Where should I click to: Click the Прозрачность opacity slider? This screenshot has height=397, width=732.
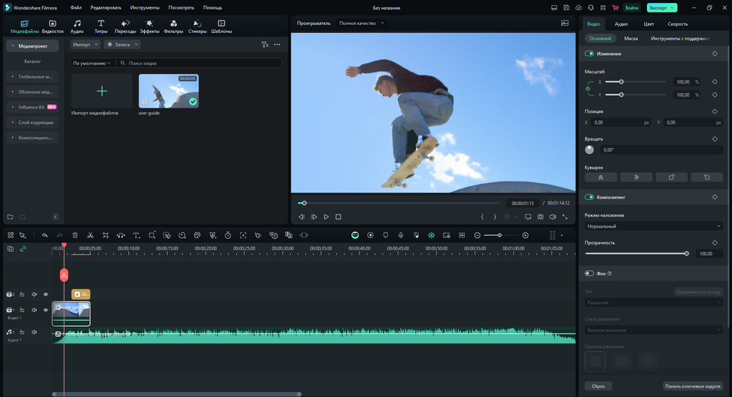[635, 253]
